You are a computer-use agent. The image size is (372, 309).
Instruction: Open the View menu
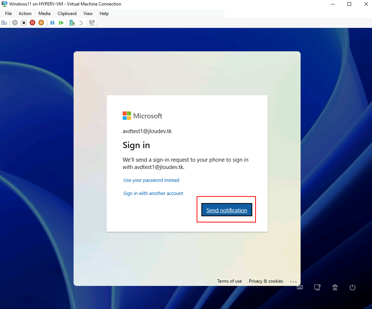coord(88,14)
